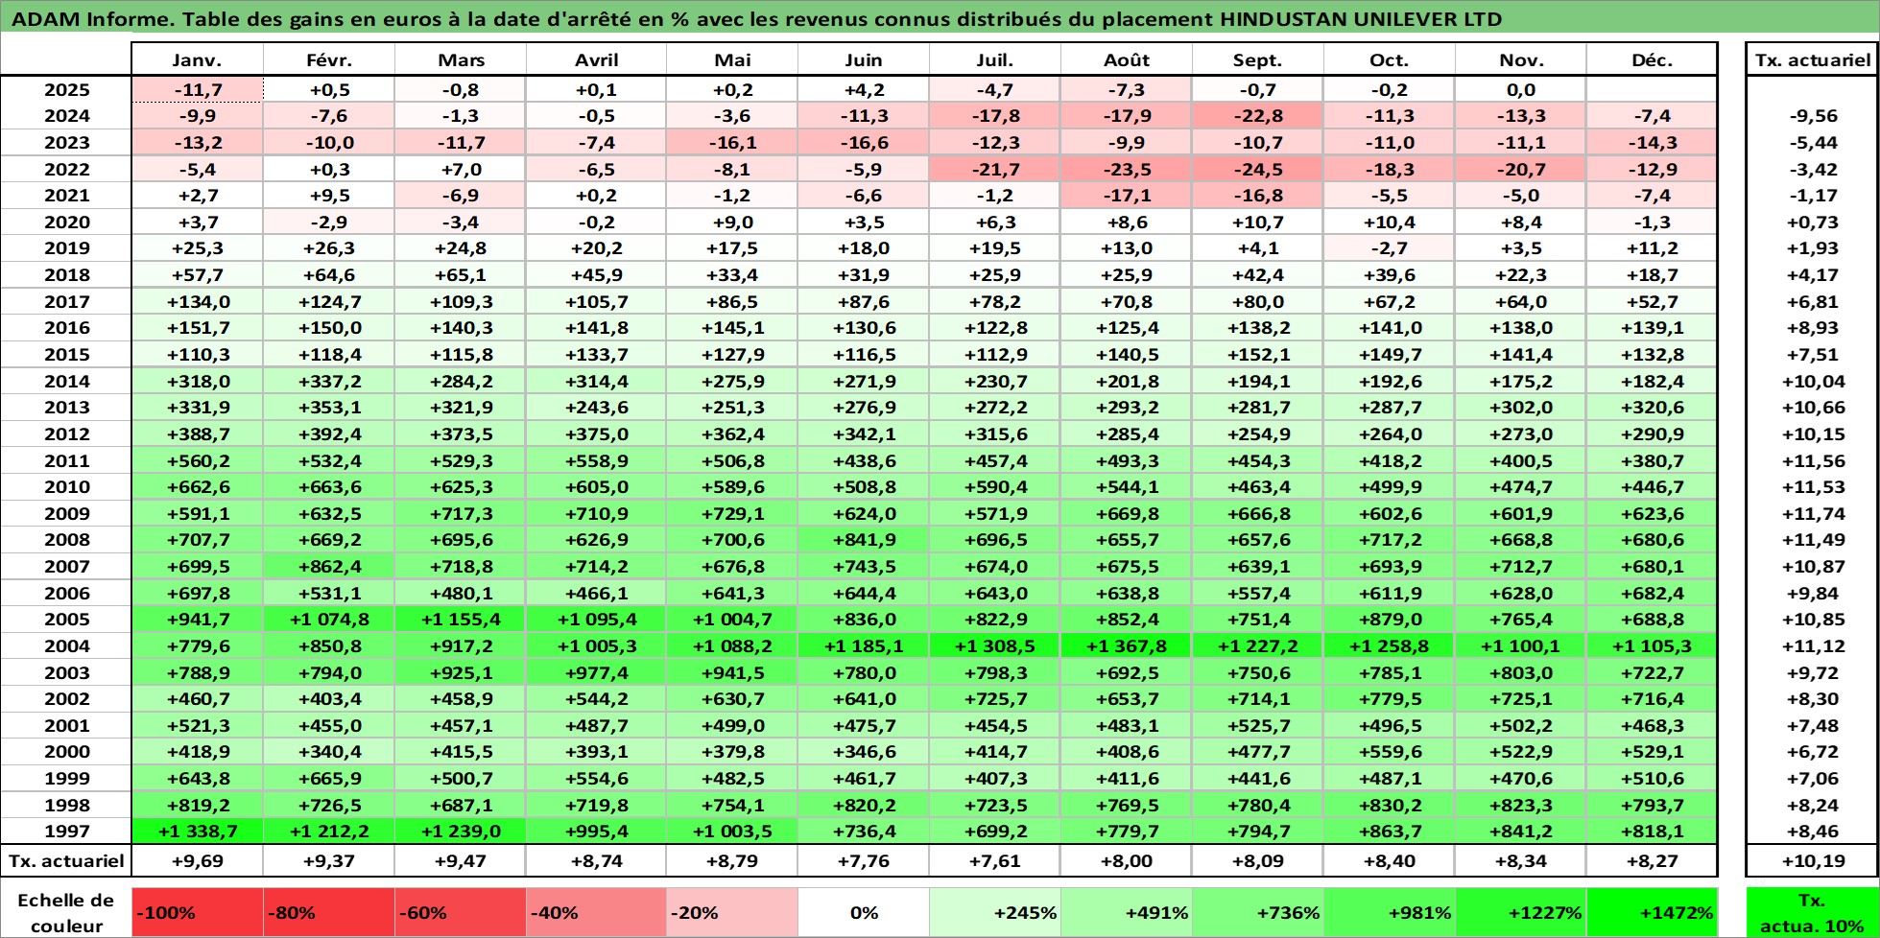The image size is (1880, 938).
Task: Select the +57,7 cell for January 2018
Action: pos(198,274)
